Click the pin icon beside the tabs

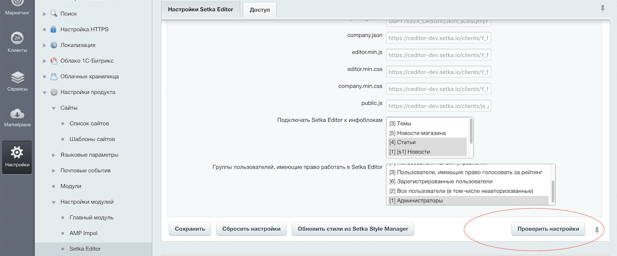click(602, 9)
